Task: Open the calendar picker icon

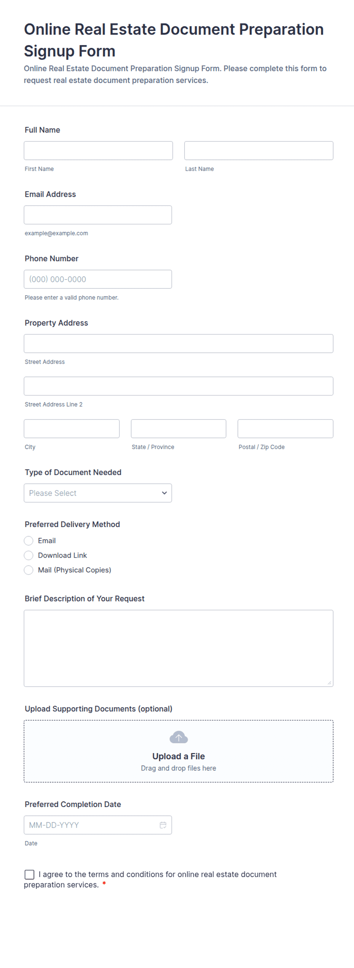Action: coord(163,825)
